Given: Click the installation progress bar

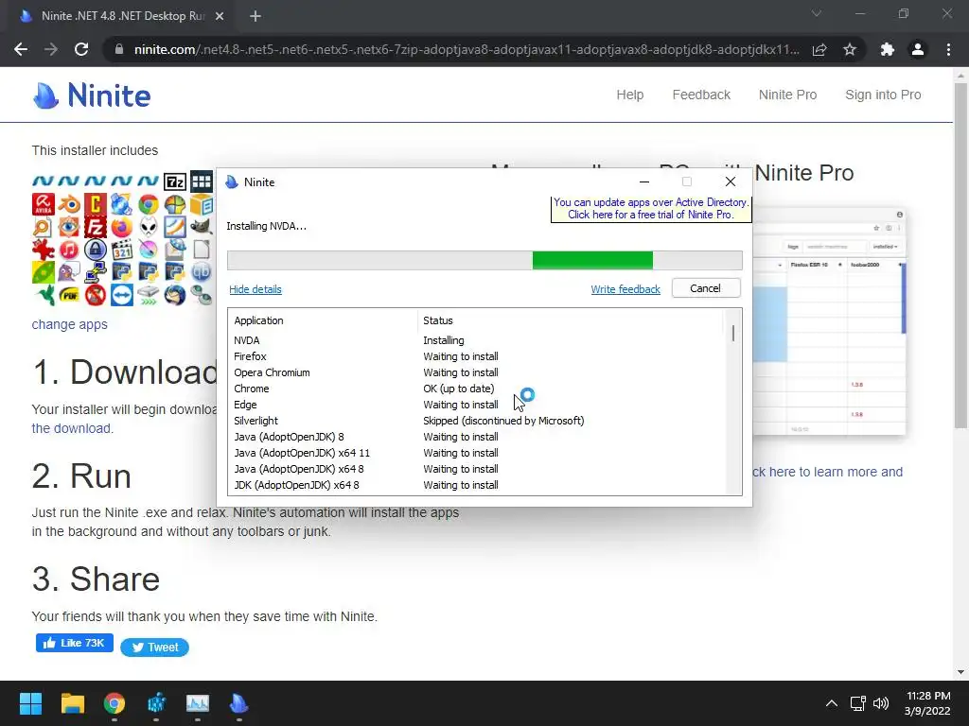Looking at the screenshot, I should (484, 260).
